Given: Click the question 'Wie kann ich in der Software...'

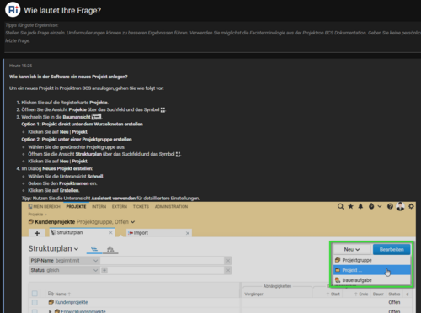Looking at the screenshot, I should (x=68, y=77).
